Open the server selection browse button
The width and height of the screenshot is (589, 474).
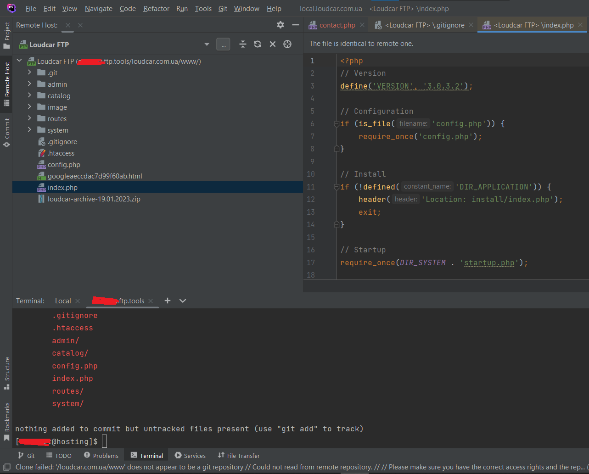pos(223,44)
